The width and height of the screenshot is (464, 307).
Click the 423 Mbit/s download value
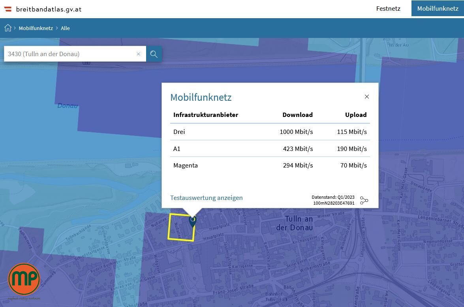(x=298, y=149)
